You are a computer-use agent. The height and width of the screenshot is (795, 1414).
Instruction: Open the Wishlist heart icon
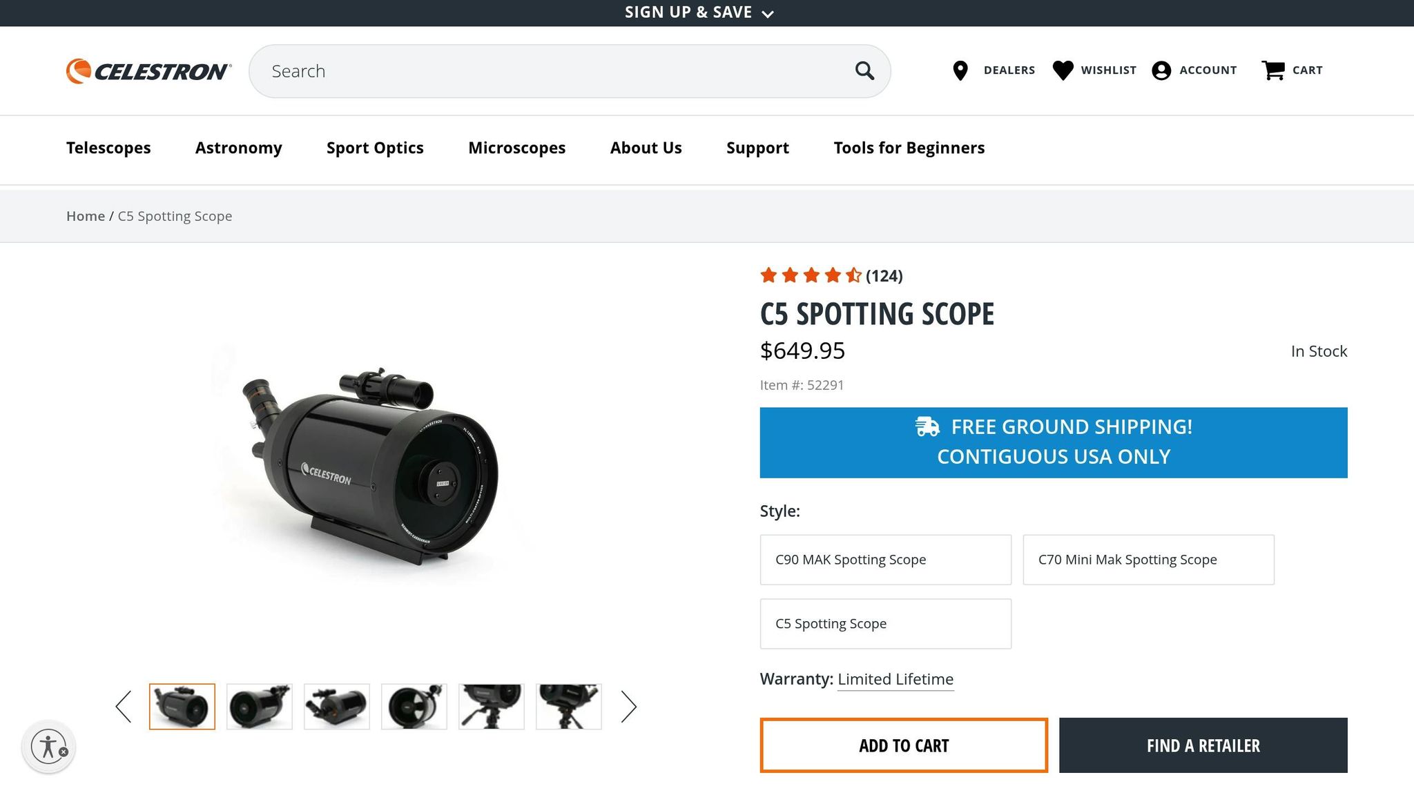(1062, 70)
